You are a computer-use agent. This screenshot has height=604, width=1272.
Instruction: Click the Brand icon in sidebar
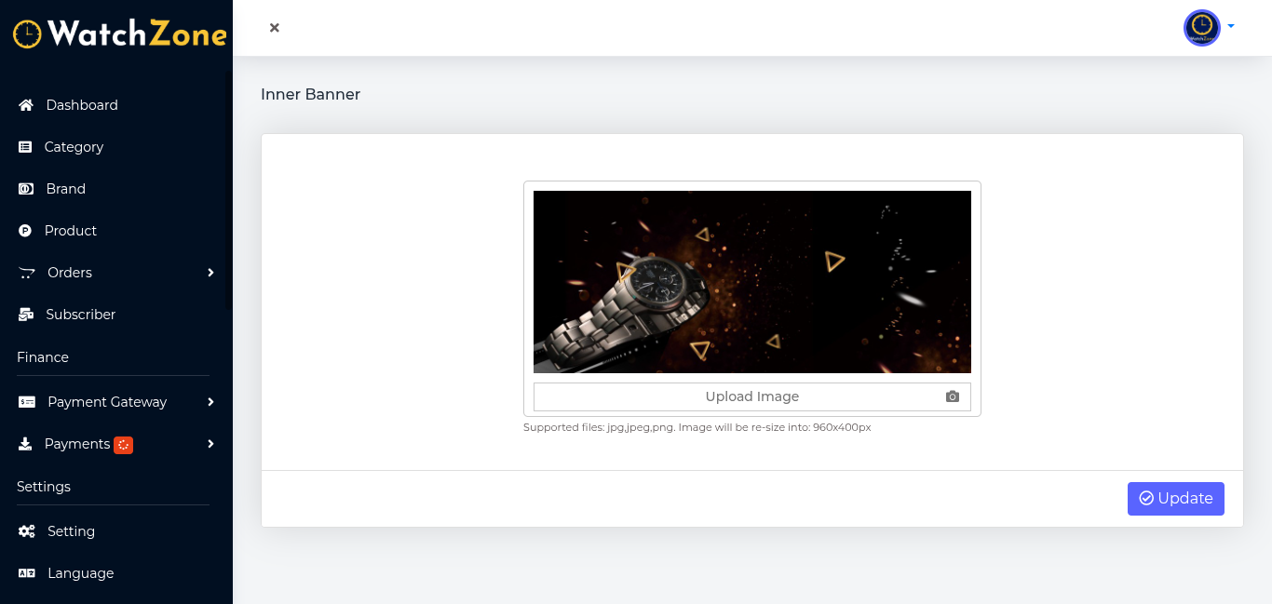click(26, 189)
